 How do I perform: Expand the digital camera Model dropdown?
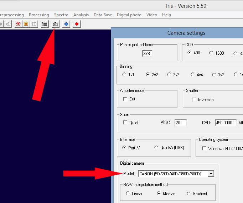[211, 174]
